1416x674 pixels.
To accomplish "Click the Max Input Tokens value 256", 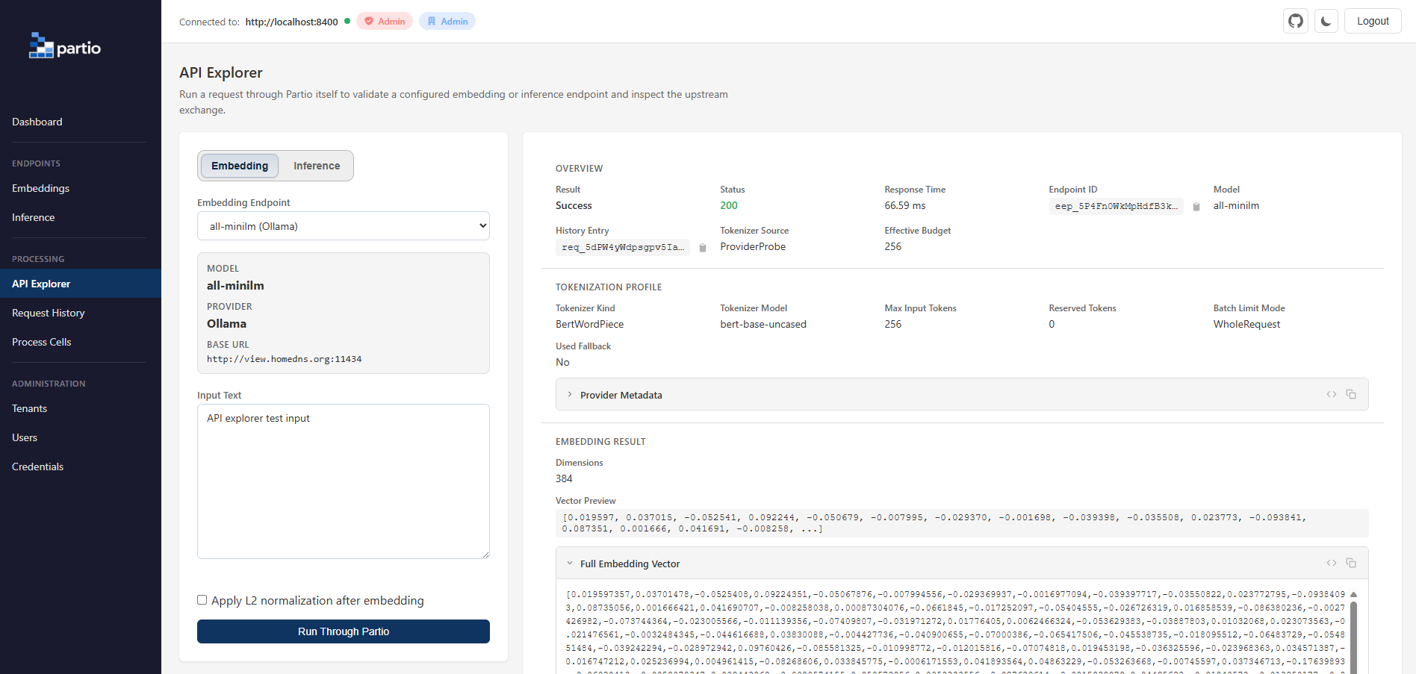I will coord(893,324).
